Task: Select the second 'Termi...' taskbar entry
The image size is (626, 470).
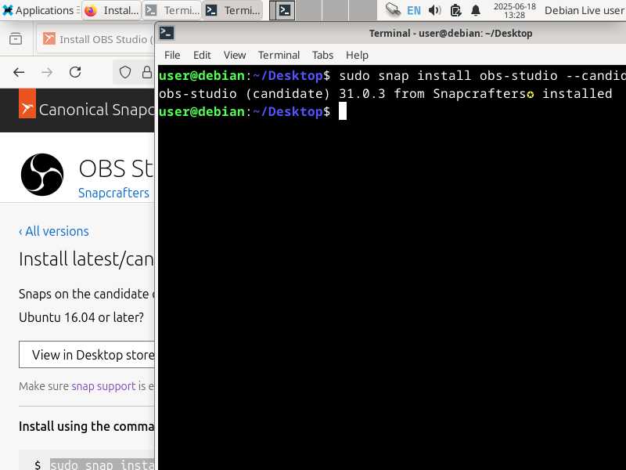Action: click(x=232, y=10)
